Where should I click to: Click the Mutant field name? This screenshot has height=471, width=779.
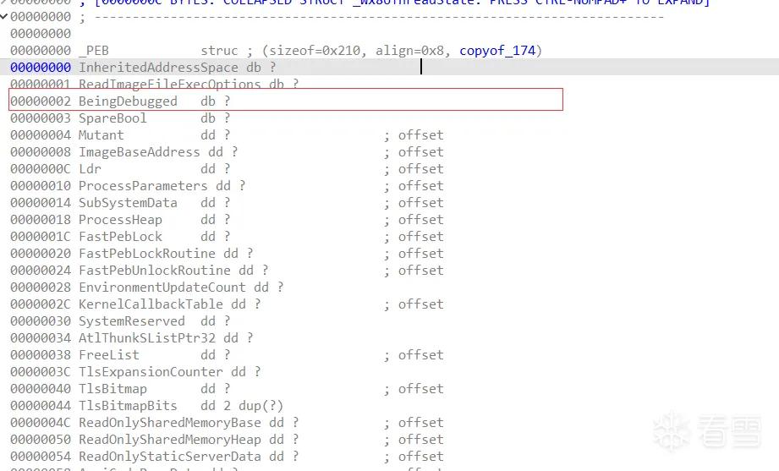101,135
